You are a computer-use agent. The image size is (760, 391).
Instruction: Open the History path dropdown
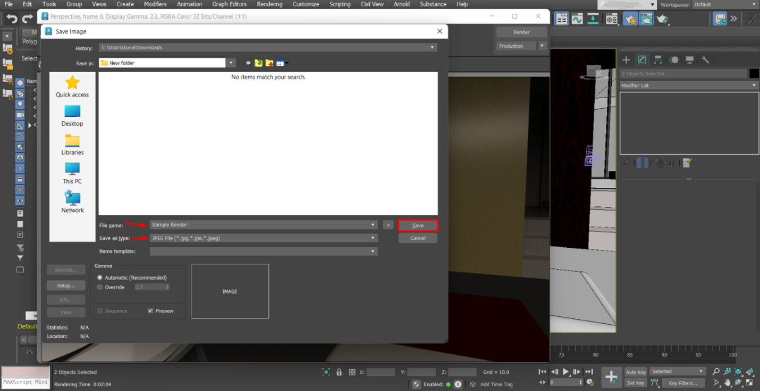[432, 47]
